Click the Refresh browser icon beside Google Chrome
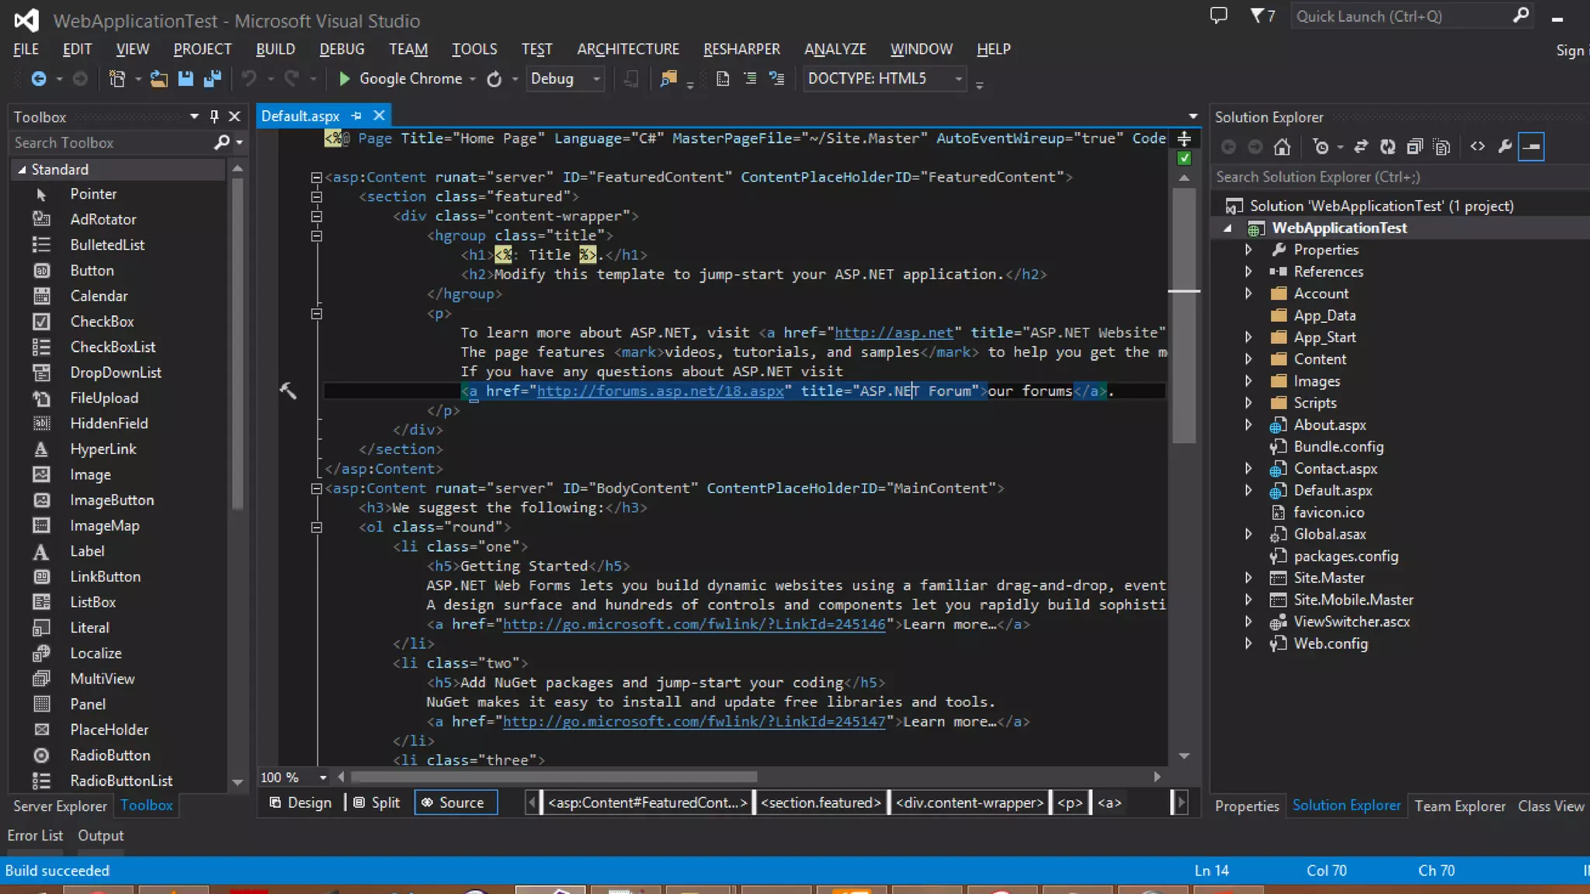Image resolution: width=1590 pixels, height=894 pixels. 495,78
